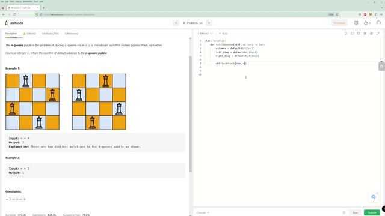
Task: Open the browser History menu
Action: (19, 1)
